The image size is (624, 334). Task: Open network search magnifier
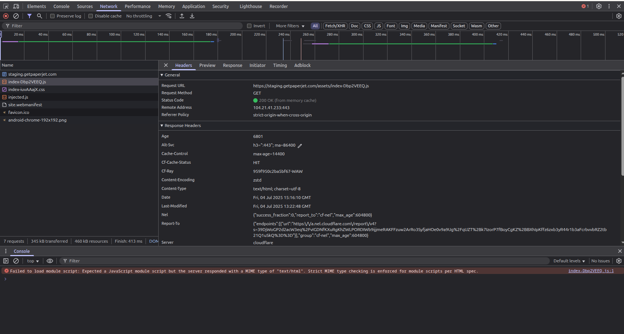[40, 16]
